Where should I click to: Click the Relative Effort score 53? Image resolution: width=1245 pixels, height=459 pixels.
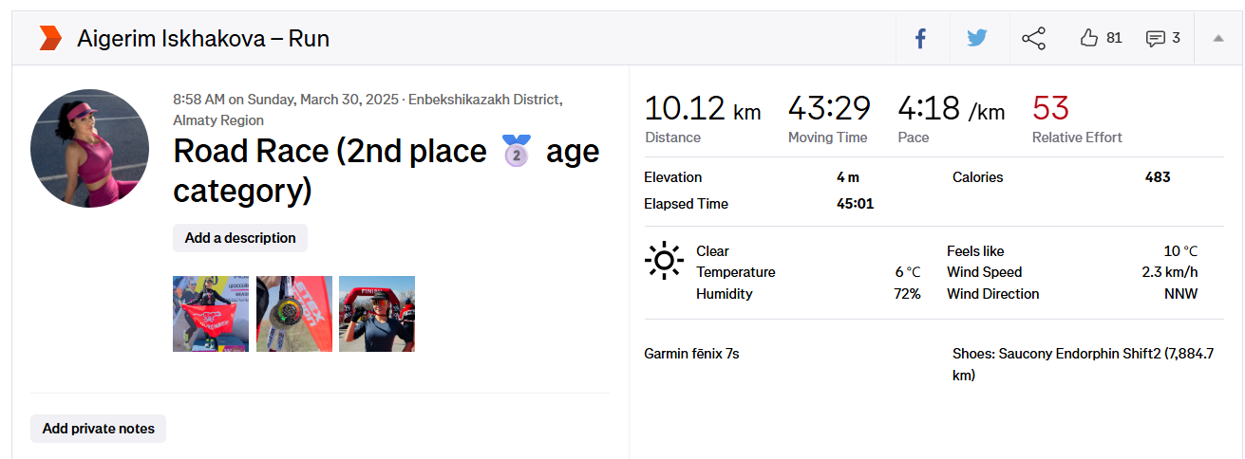[x=1050, y=108]
